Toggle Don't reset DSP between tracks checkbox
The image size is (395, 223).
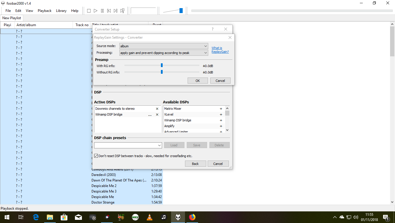coord(96,156)
